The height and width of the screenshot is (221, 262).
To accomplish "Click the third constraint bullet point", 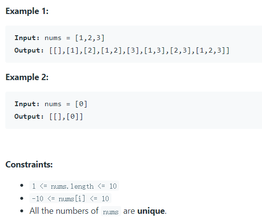I will click(x=22, y=211).
